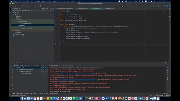The image size is (180, 101).
Task: Toggle auto-test in Run sidebar
Action: (x=12, y=70)
